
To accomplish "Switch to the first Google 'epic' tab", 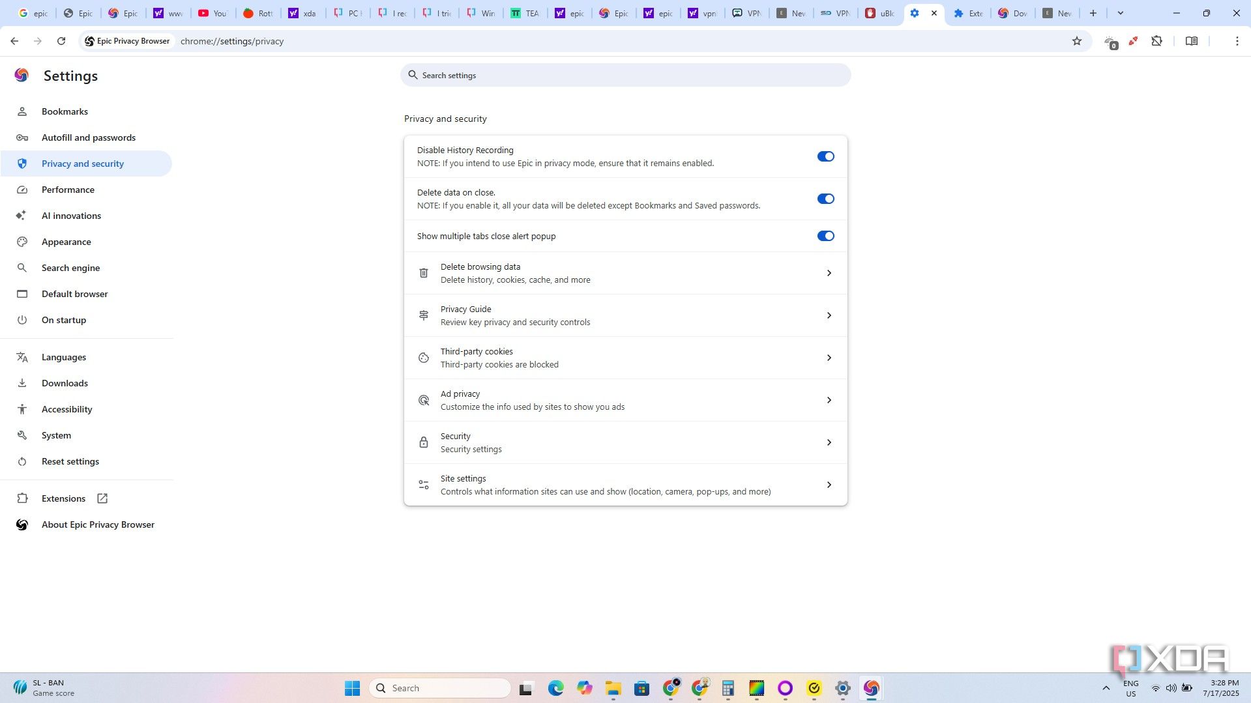I will coord(33,13).
